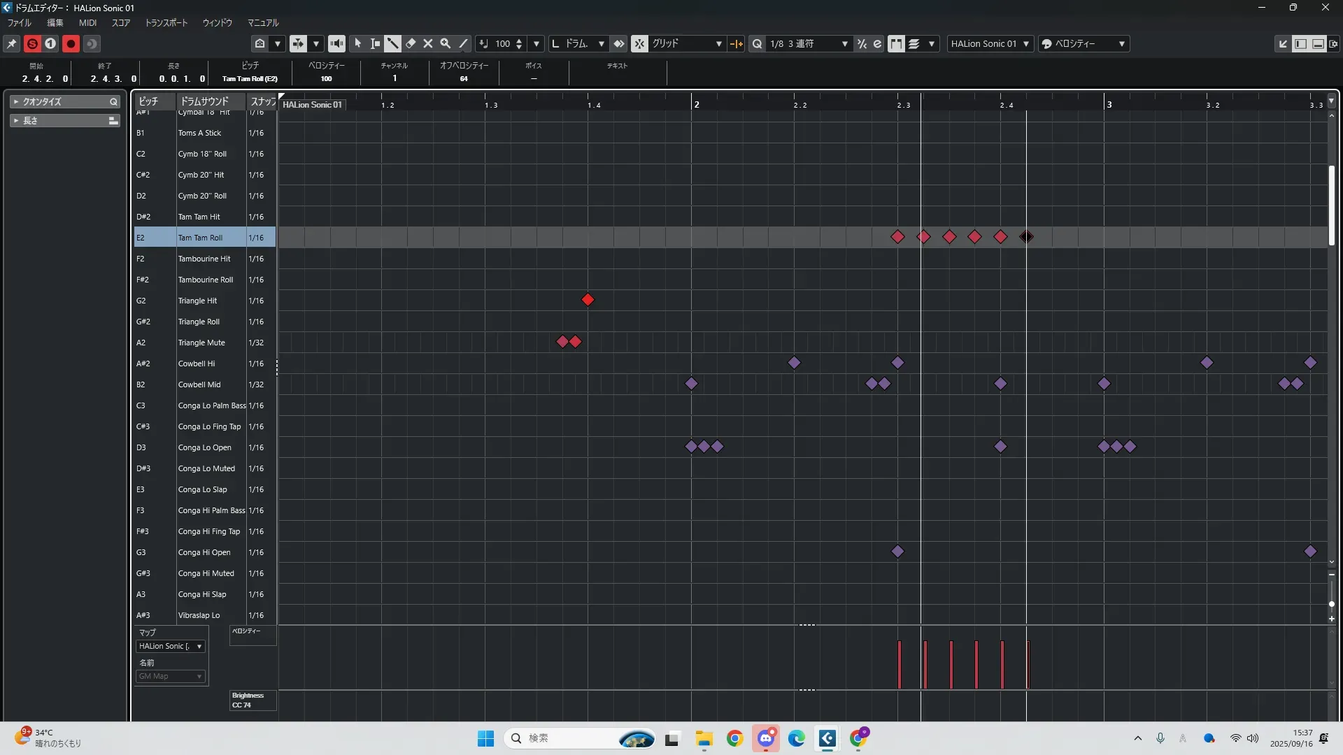Select the Object Selection arrow tool
Screen dimensions: 1343x755
coord(358,44)
